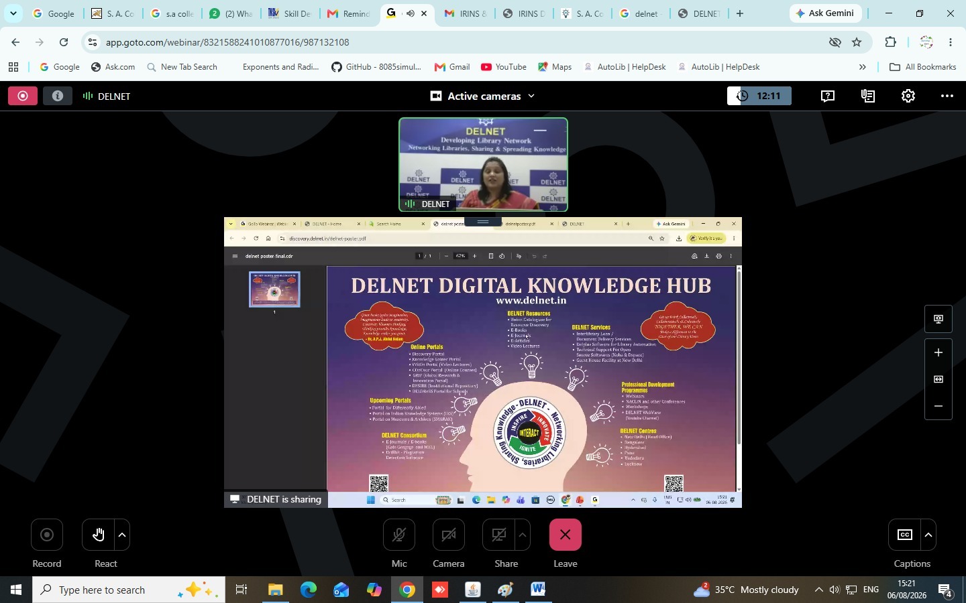
Task: Open Outlook from the taskbar
Action: pyautogui.click(x=341, y=590)
